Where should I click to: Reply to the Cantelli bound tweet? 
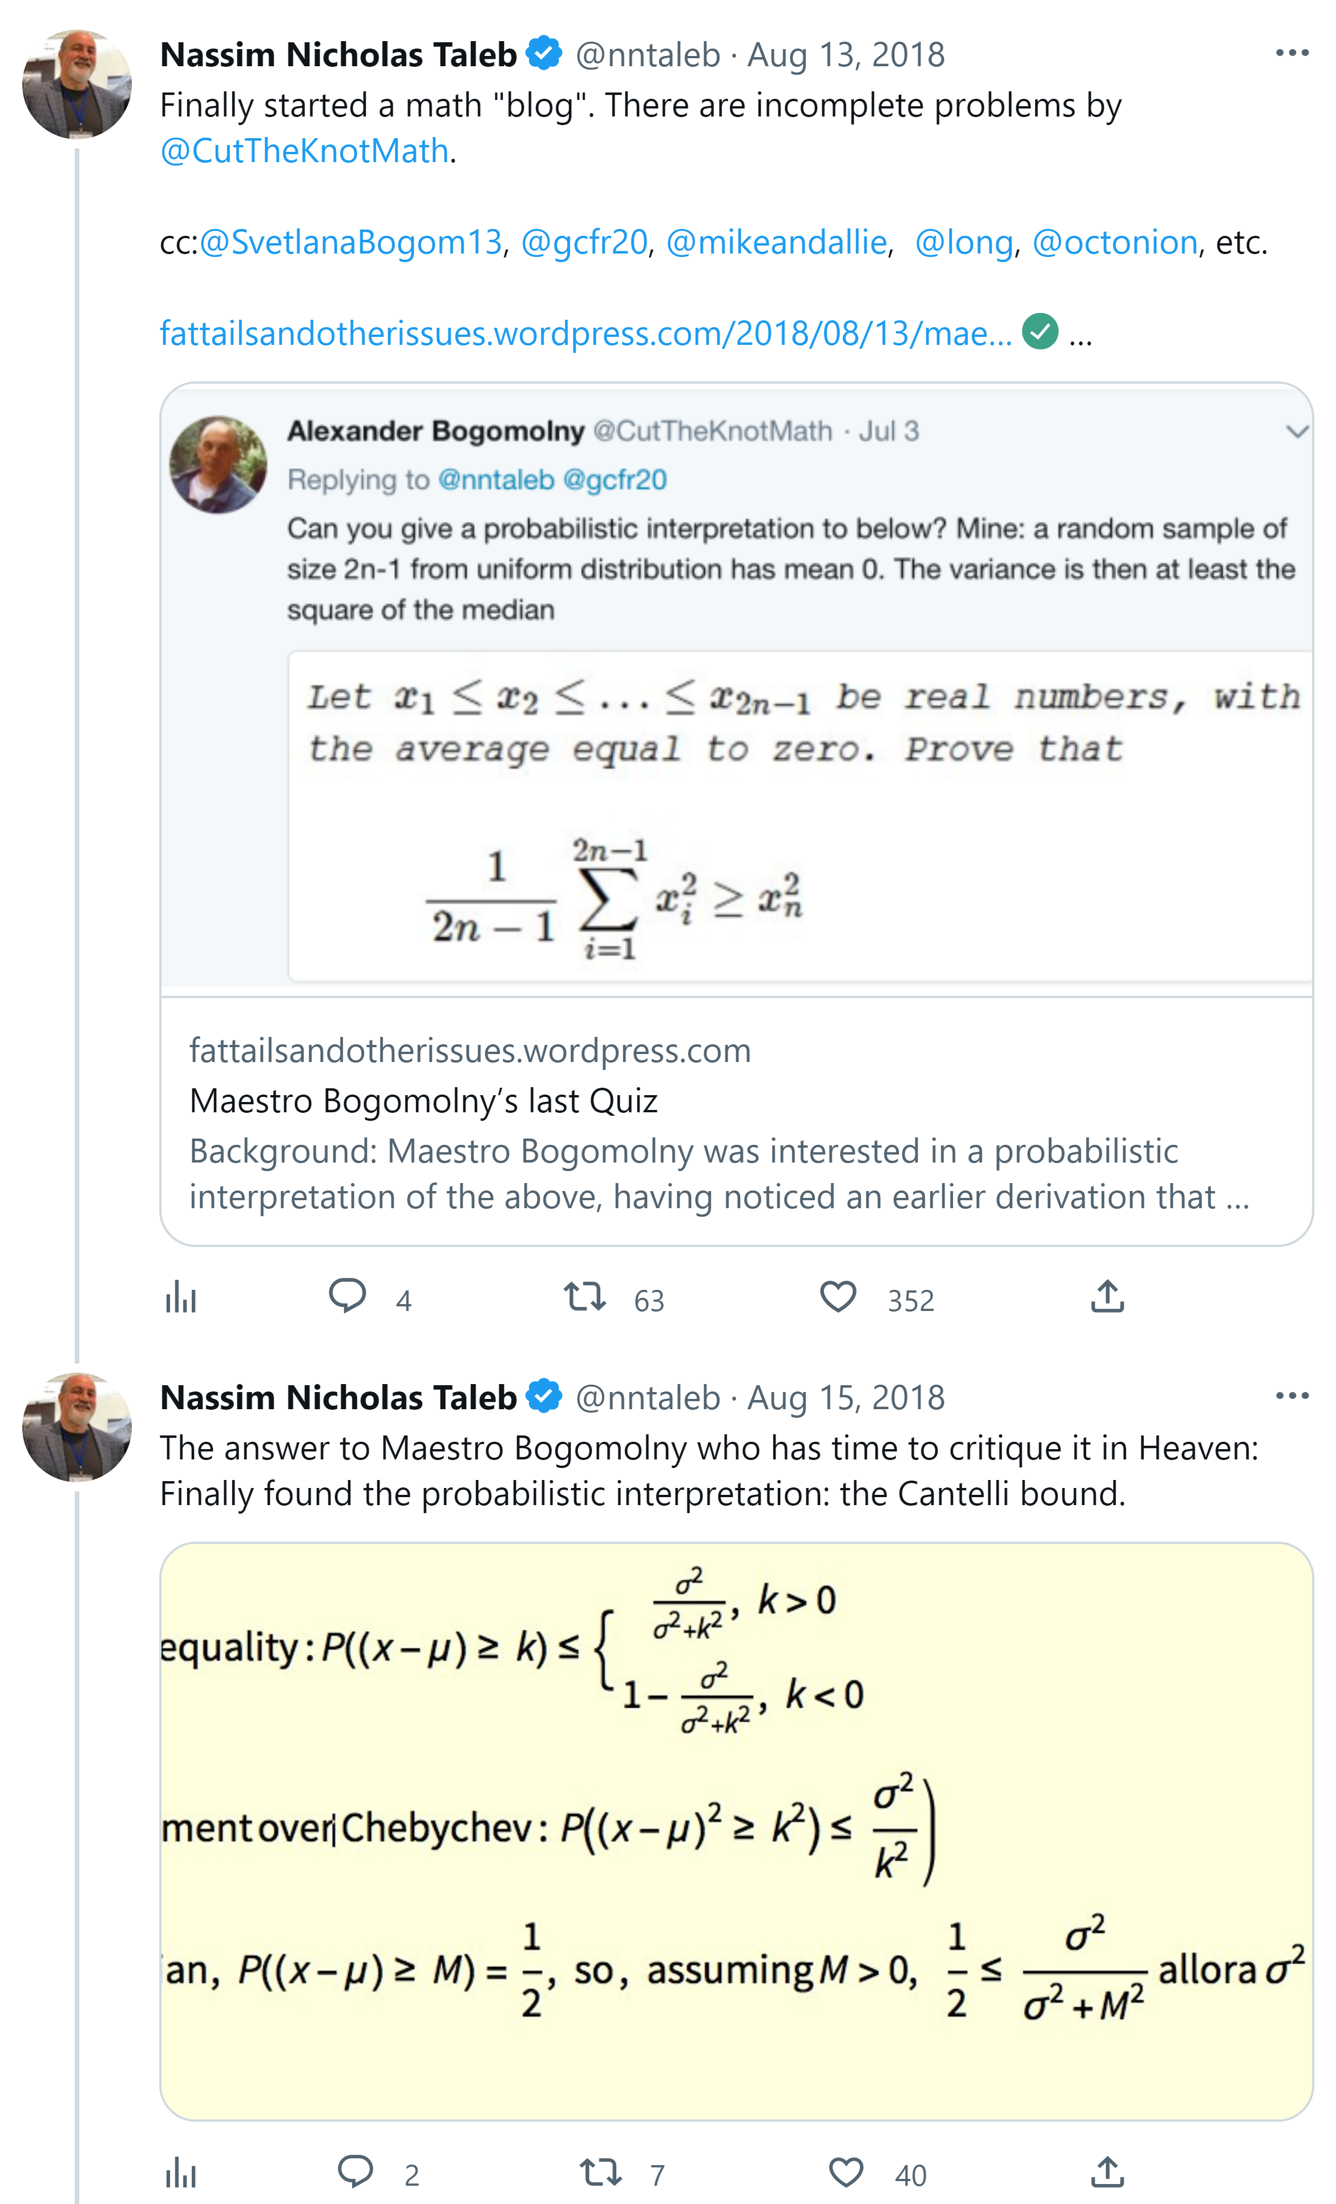click(x=355, y=2172)
